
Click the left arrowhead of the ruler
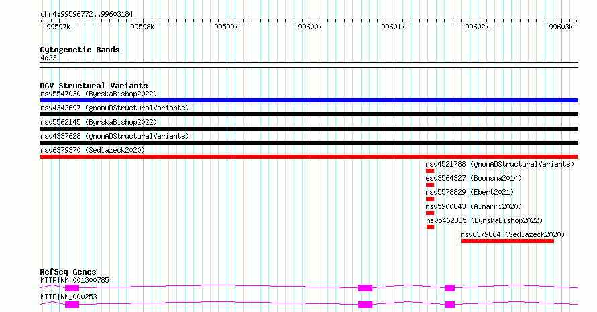pos(42,21)
